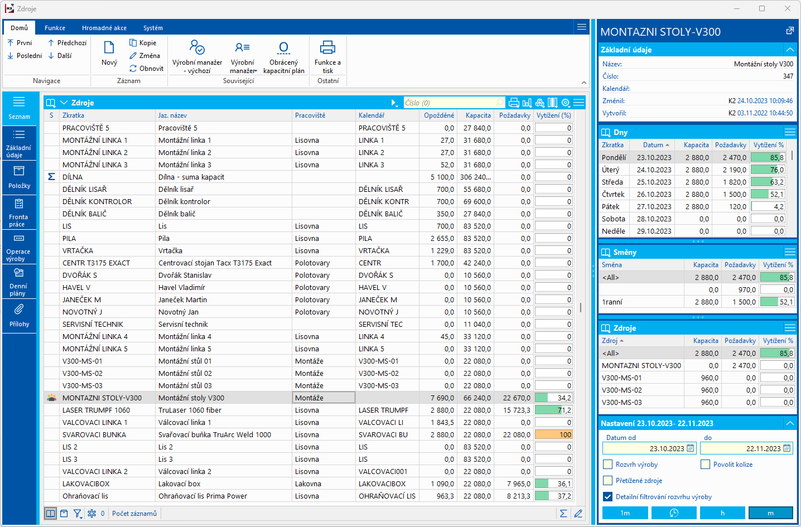Image resolution: width=801 pixels, height=527 pixels.
Task: Tick the Povolit kolize checkbox
Action: 706,465
